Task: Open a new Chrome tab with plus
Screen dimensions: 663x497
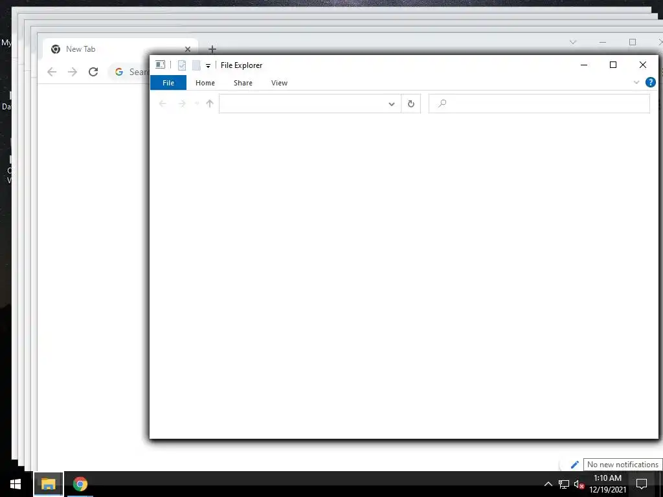Action: tap(212, 49)
